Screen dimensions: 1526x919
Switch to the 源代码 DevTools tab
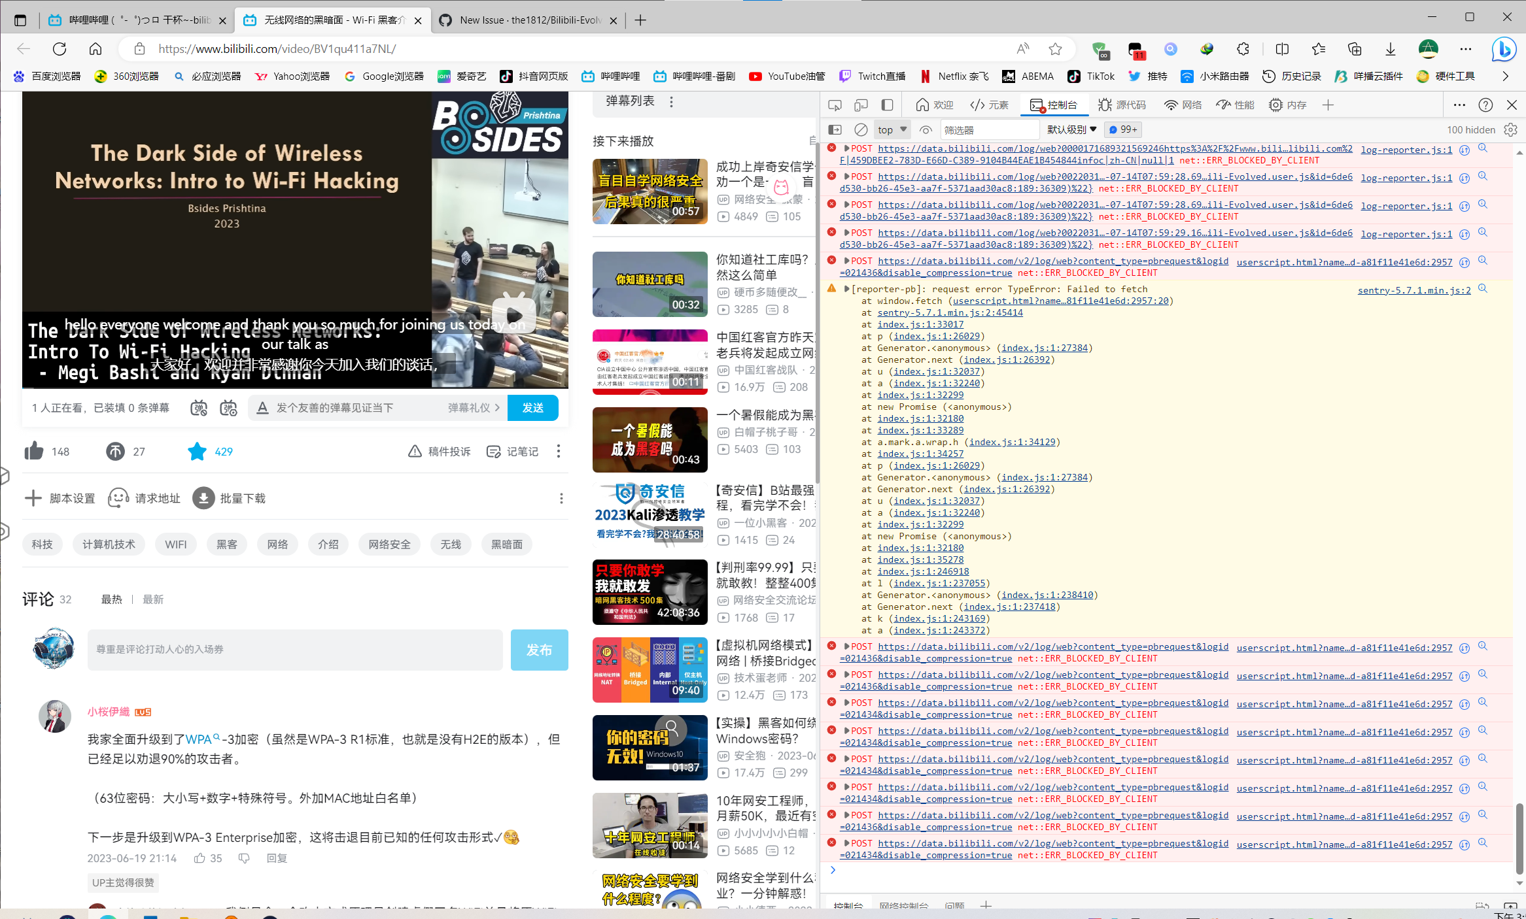tap(1122, 105)
